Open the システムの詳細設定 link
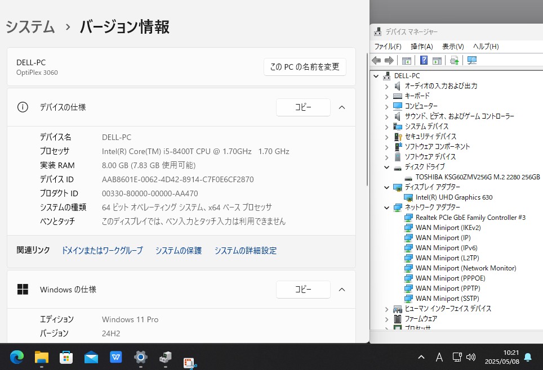Image resolution: width=543 pixels, height=370 pixels. [246, 250]
